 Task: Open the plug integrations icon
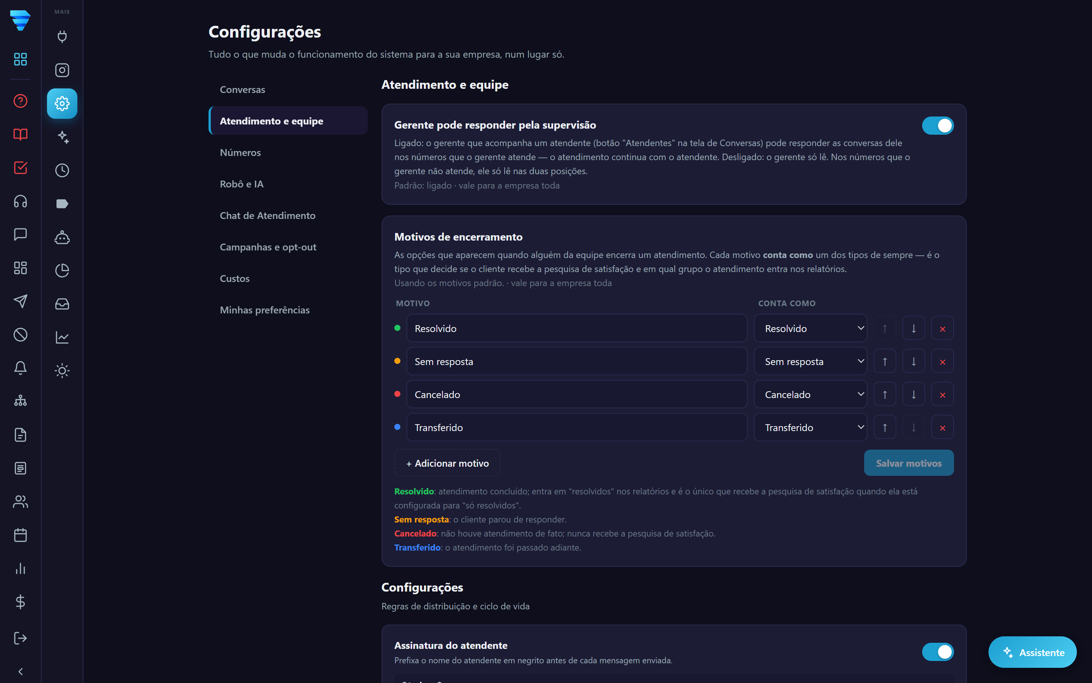[x=62, y=36]
